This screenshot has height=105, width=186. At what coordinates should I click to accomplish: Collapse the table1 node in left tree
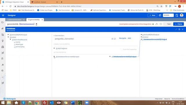[x=8, y=37]
